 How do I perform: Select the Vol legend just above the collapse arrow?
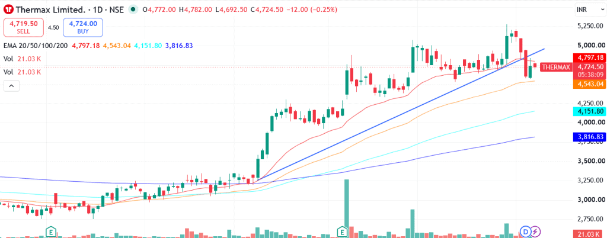22,72
